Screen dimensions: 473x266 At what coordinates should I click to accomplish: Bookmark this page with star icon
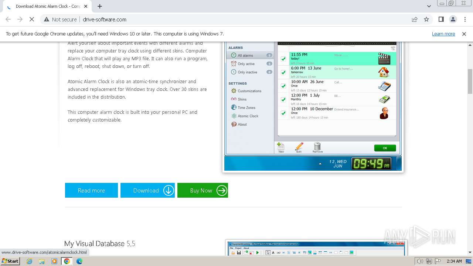click(x=426, y=19)
